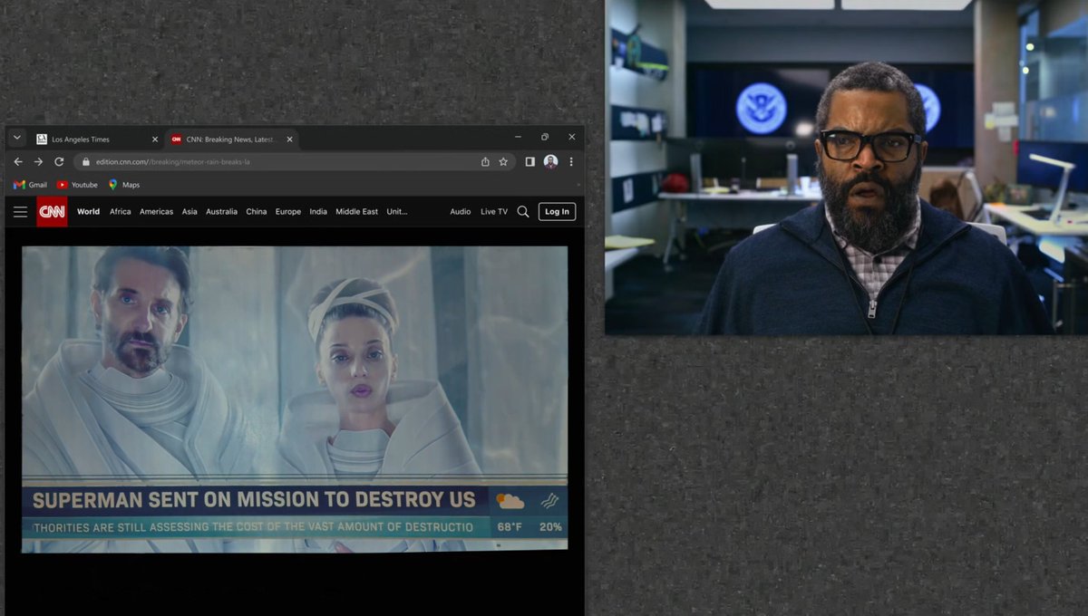This screenshot has height=616, width=1088.
Task: Reload the CNN page
Action: [59, 161]
